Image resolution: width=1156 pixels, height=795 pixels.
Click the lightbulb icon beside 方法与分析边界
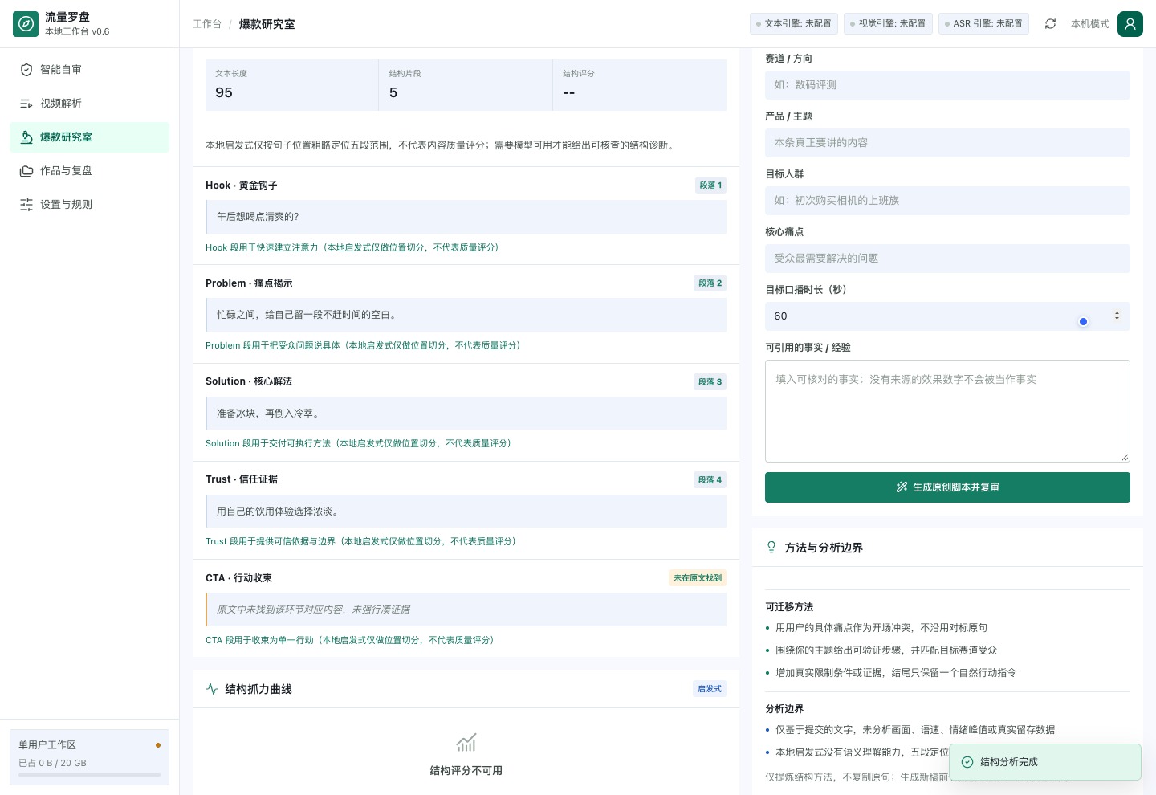pos(771,548)
